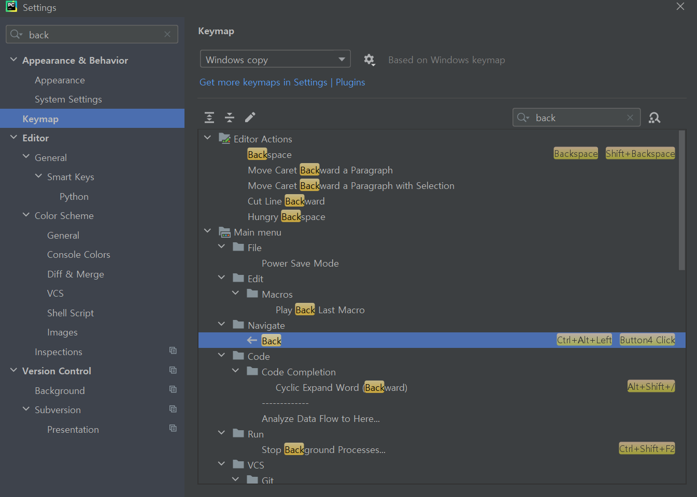
Task: Click the Navigate folder icon
Action: pos(238,325)
